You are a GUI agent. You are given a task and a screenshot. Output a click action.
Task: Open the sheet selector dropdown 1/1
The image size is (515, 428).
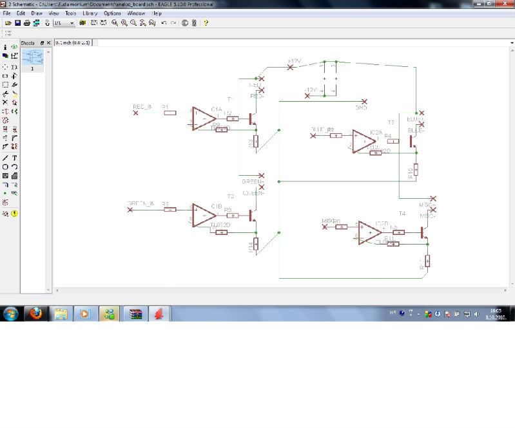point(64,23)
